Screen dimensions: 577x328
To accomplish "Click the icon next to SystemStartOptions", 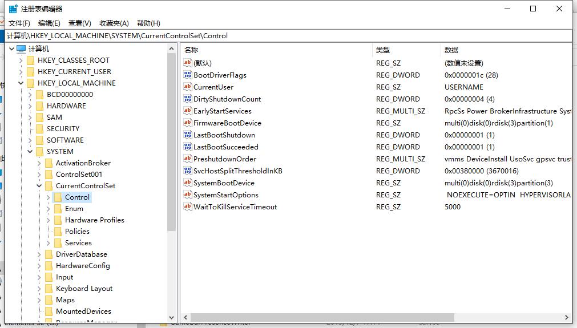I will 188,195.
